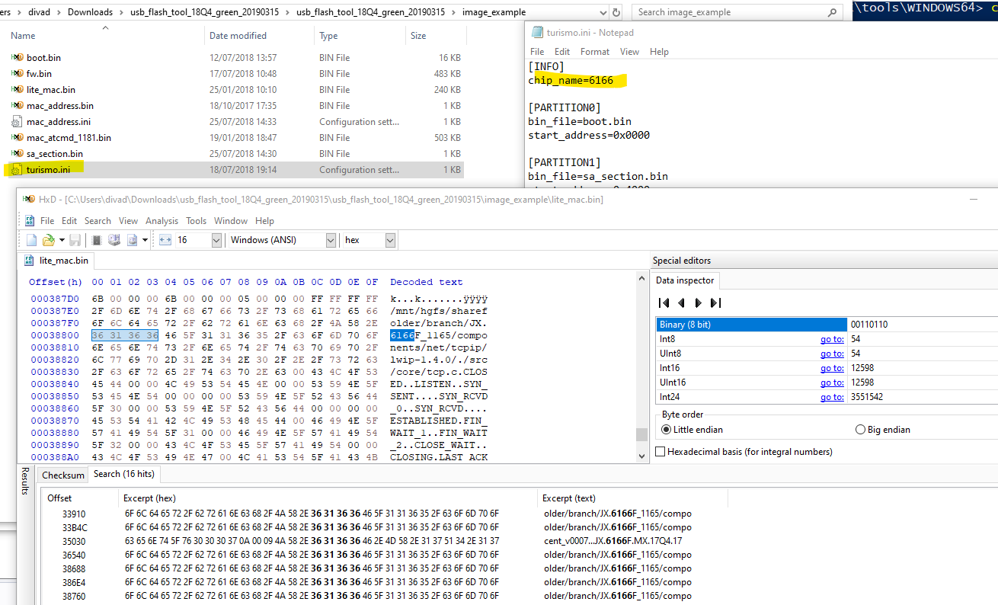The width and height of the screenshot is (998, 605).
Task: Open the Edit menu in HxD
Action: 69,221
